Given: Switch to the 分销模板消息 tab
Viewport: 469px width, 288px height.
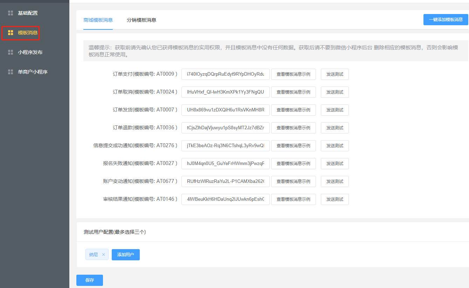Looking at the screenshot, I should [x=142, y=20].
